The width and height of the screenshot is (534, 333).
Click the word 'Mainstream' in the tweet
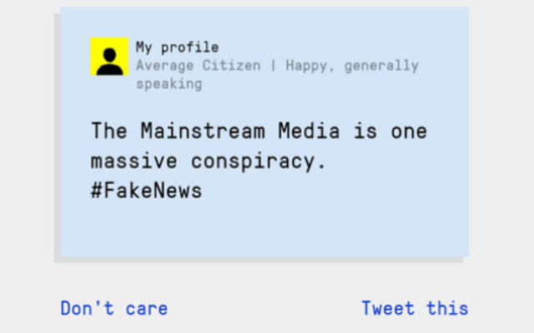pos(203,131)
